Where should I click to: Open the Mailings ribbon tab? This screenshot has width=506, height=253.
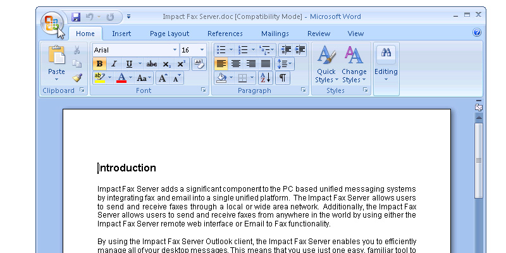point(274,34)
